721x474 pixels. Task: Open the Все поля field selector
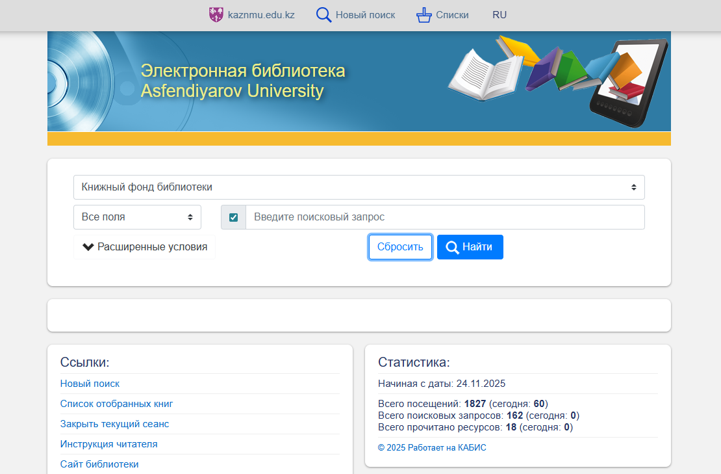(x=137, y=217)
